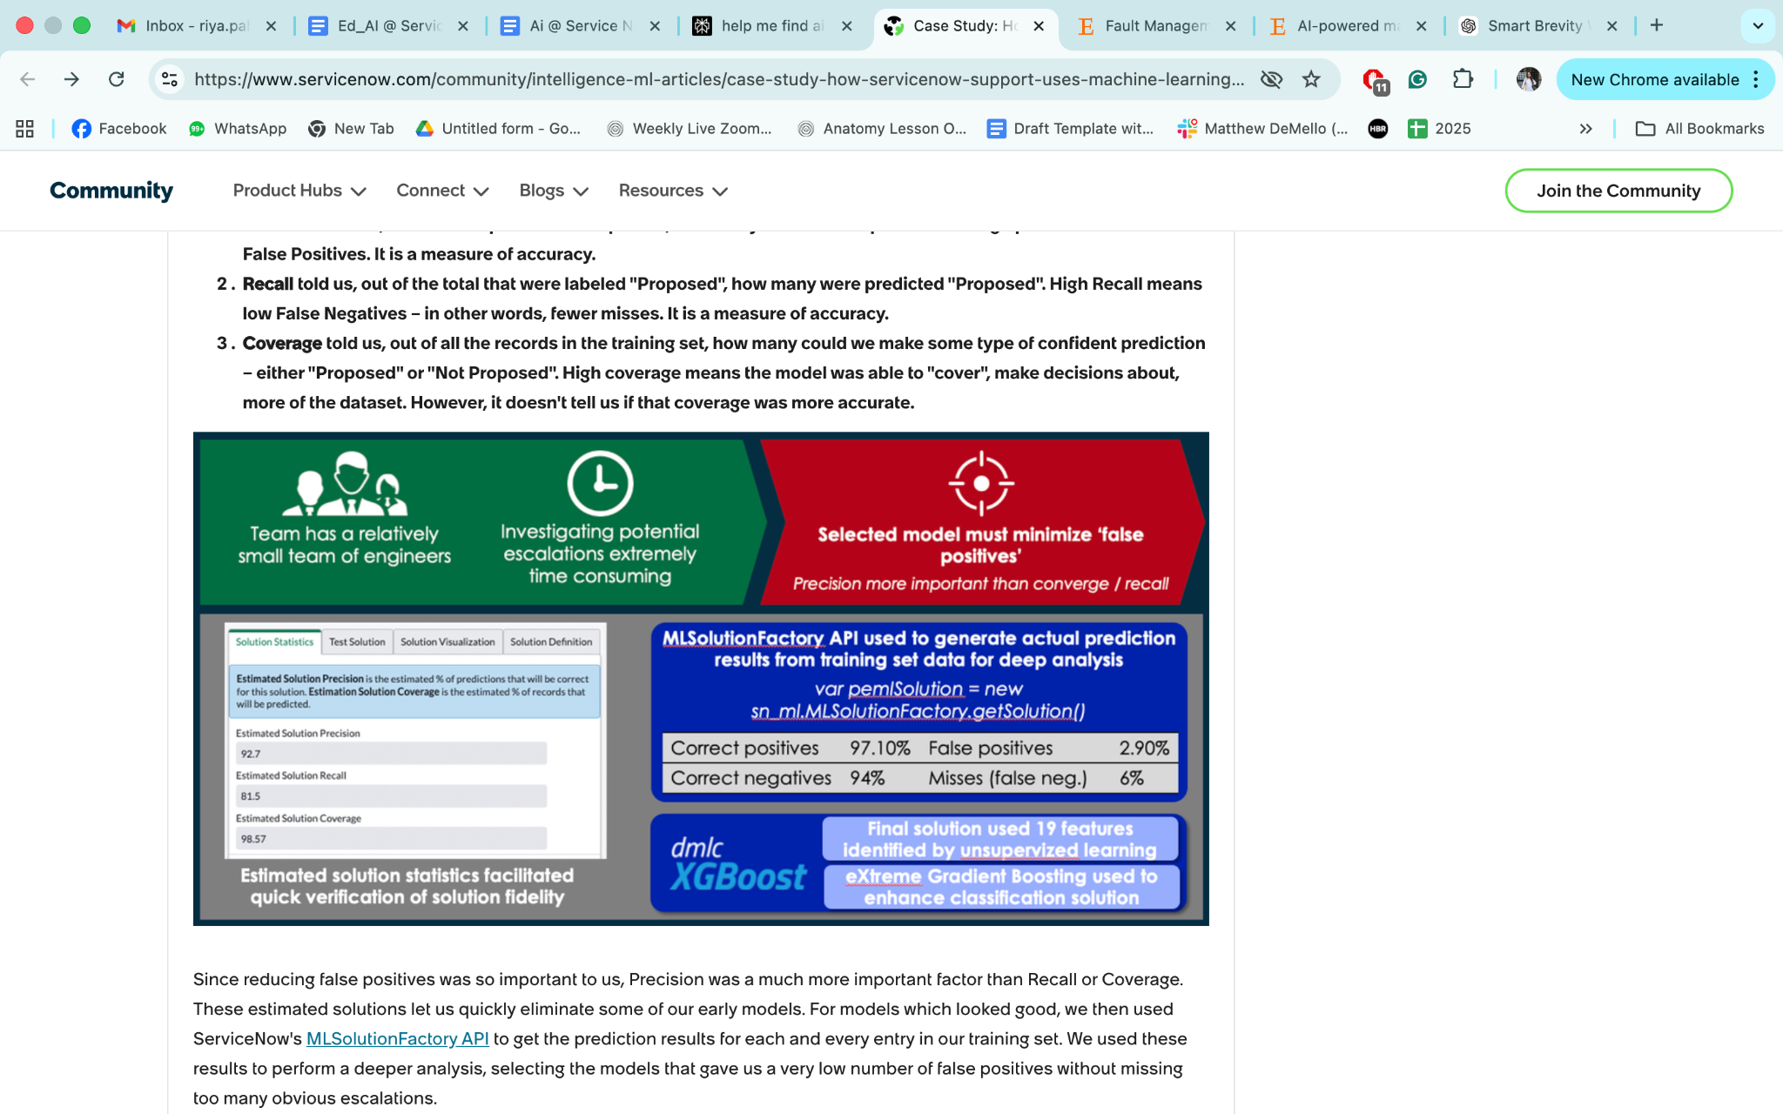The height and width of the screenshot is (1114, 1783).
Task: Open the WhatsApp bookmark
Action: pyautogui.click(x=237, y=129)
